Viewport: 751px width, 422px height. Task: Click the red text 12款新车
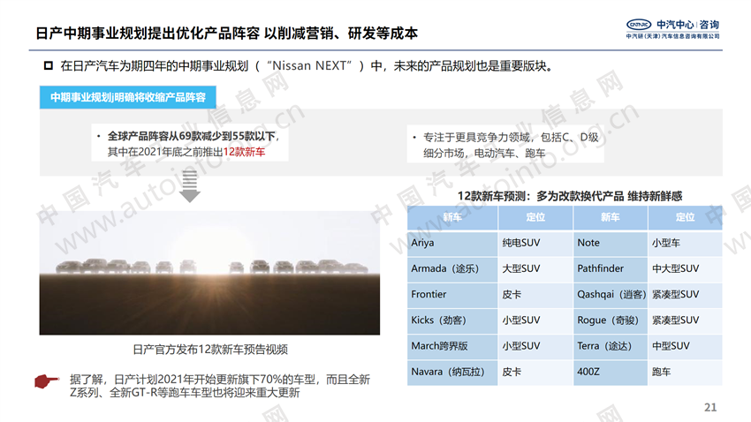click(244, 152)
